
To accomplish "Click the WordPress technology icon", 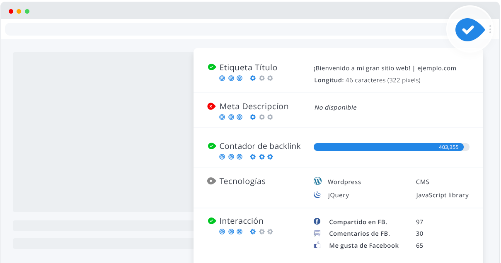I will coord(317,181).
